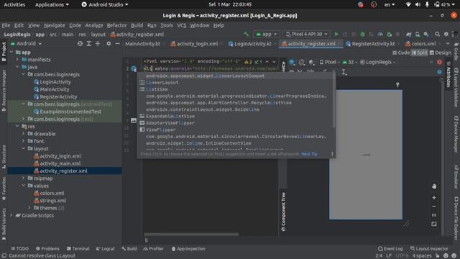
Task: Click Expand All in Project panel
Action: 89,43
